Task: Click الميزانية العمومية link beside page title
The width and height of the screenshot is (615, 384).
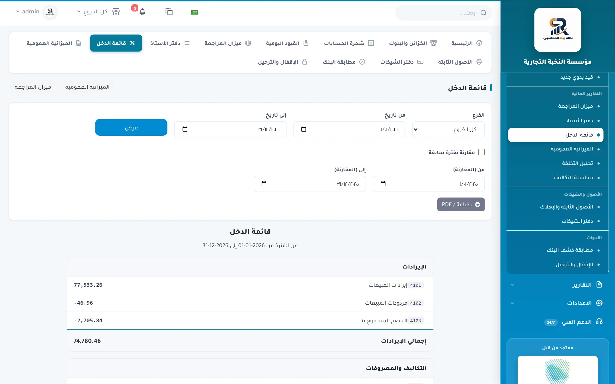Action: (x=87, y=87)
